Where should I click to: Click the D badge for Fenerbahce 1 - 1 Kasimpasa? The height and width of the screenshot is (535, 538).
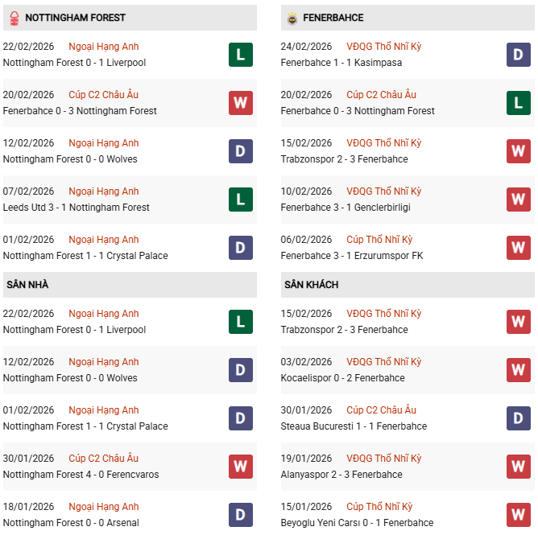[519, 55]
